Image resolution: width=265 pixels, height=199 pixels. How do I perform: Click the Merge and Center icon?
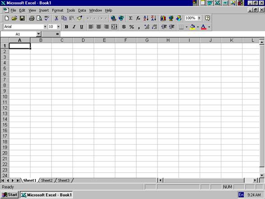pos(114,27)
